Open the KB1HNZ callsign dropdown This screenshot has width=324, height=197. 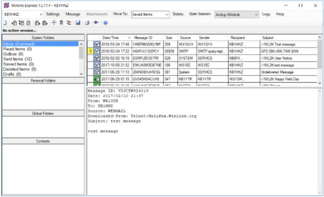(x=23, y=15)
